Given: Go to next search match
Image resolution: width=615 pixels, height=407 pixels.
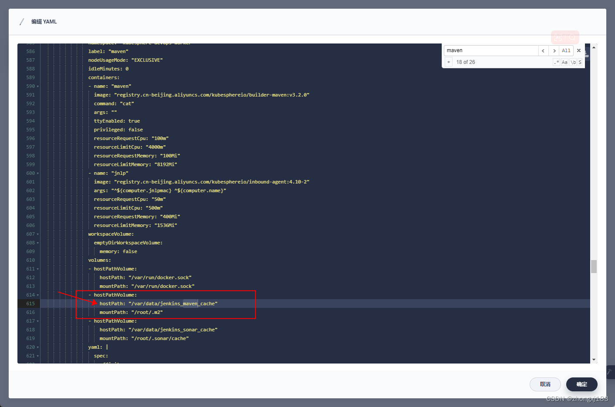Looking at the screenshot, I should pos(554,51).
